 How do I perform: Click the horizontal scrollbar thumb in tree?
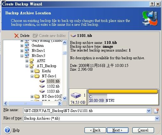tap(25, 103)
